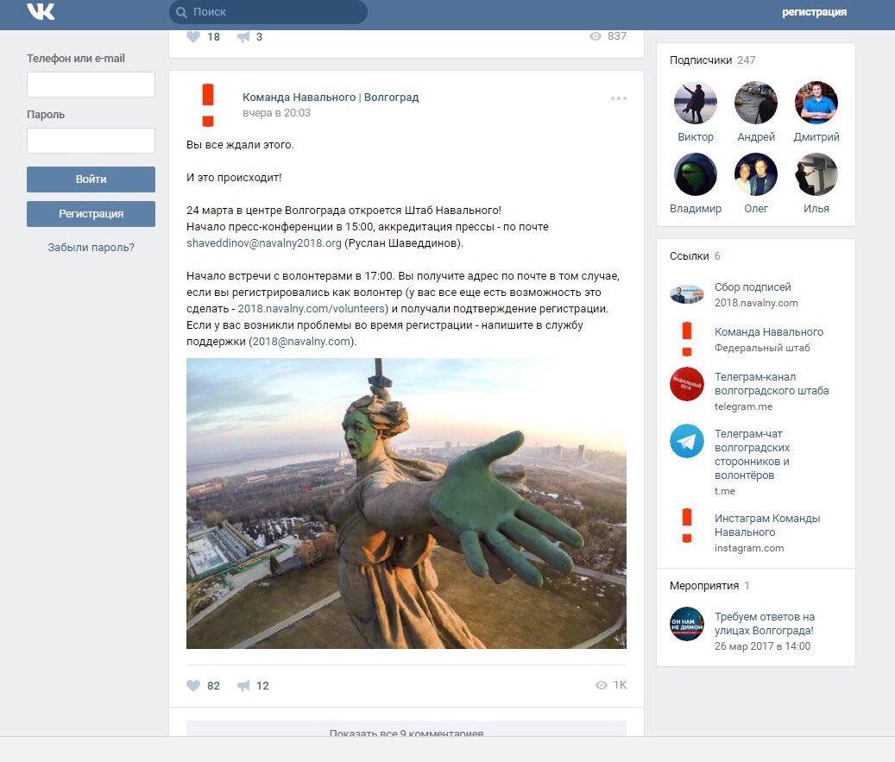Viewport: 895px width, 762px height.
Task: Open the Mother Motherland statue photo
Action: tap(407, 503)
